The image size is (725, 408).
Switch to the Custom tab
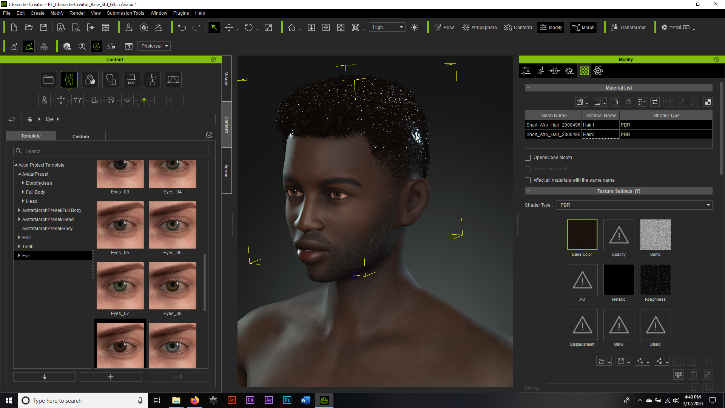81,136
